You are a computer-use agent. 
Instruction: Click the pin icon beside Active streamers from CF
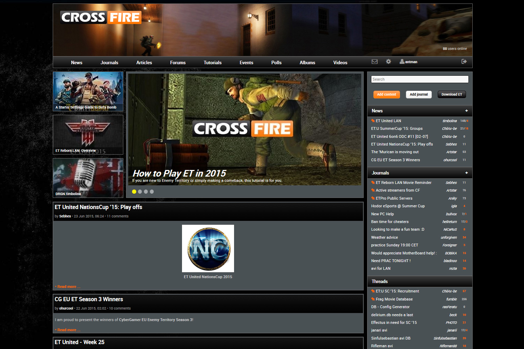click(373, 190)
